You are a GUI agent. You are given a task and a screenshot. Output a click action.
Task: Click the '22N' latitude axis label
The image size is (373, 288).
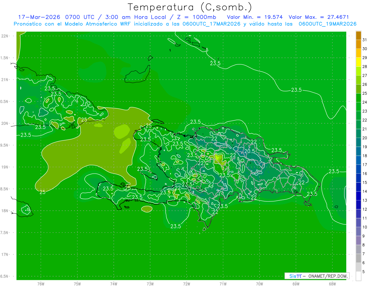click(5, 36)
